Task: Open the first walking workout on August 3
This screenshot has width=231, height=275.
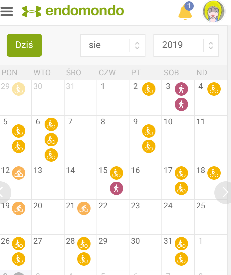Action: (x=181, y=89)
